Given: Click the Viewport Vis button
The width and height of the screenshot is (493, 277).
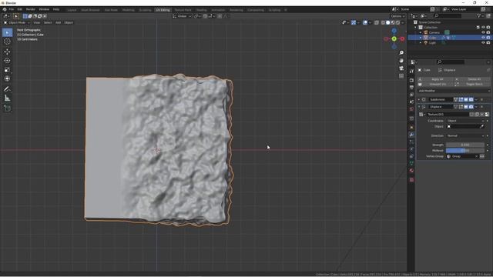Looking at the screenshot, I should coord(435,84).
